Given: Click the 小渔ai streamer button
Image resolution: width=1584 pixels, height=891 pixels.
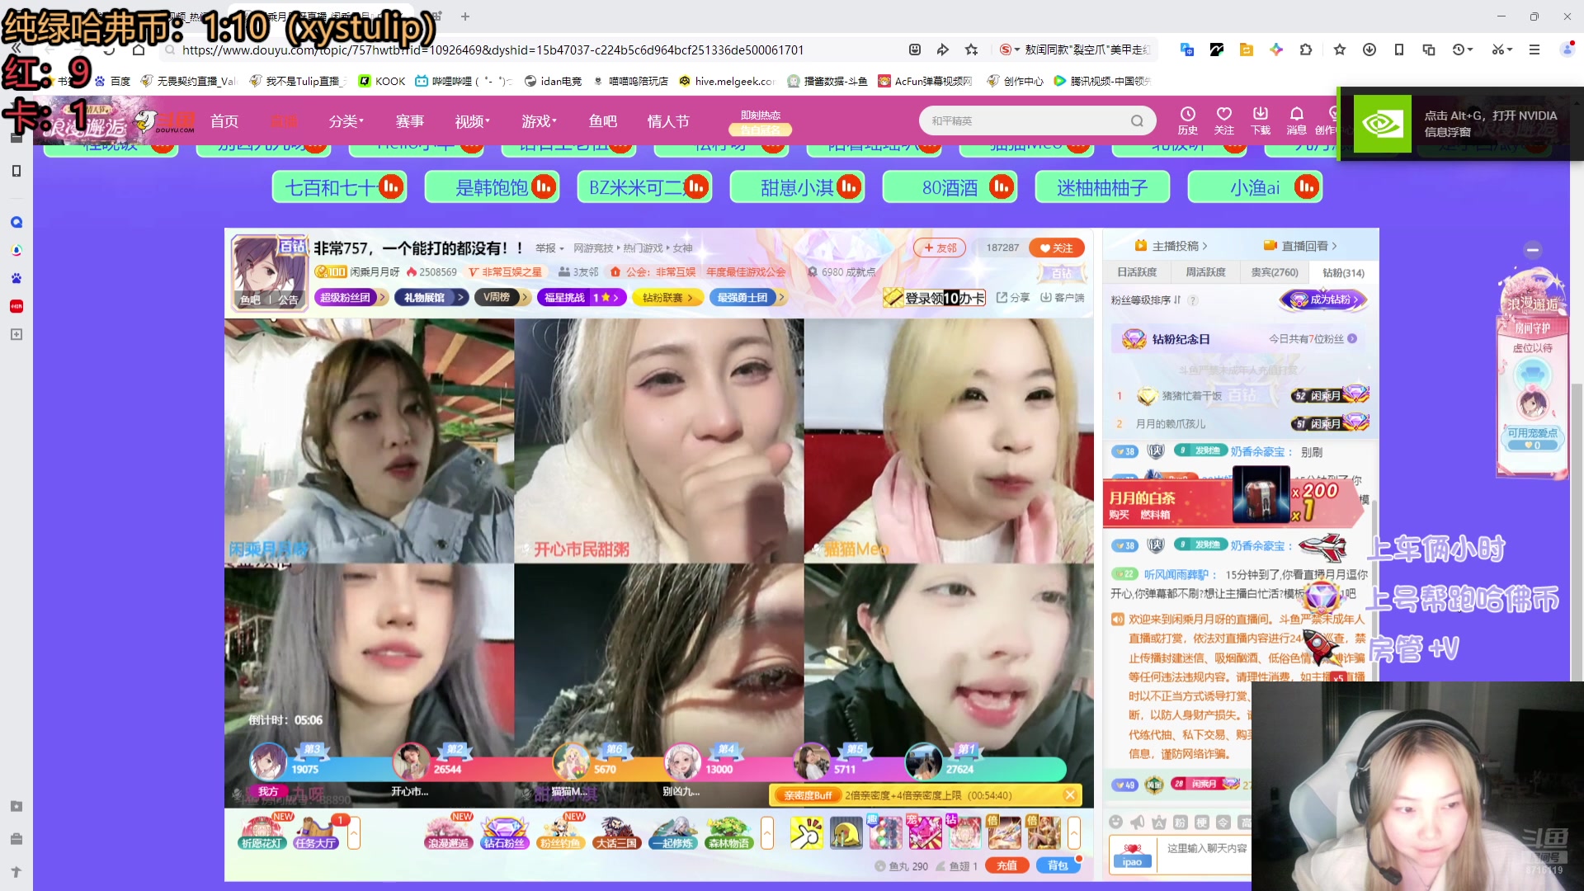Looking at the screenshot, I should [1255, 187].
